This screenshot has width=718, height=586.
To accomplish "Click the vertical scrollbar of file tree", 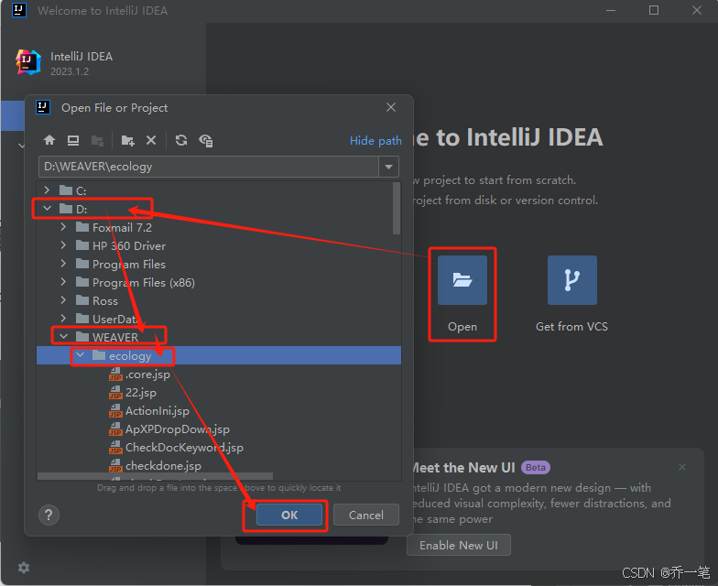I will point(397,209).
